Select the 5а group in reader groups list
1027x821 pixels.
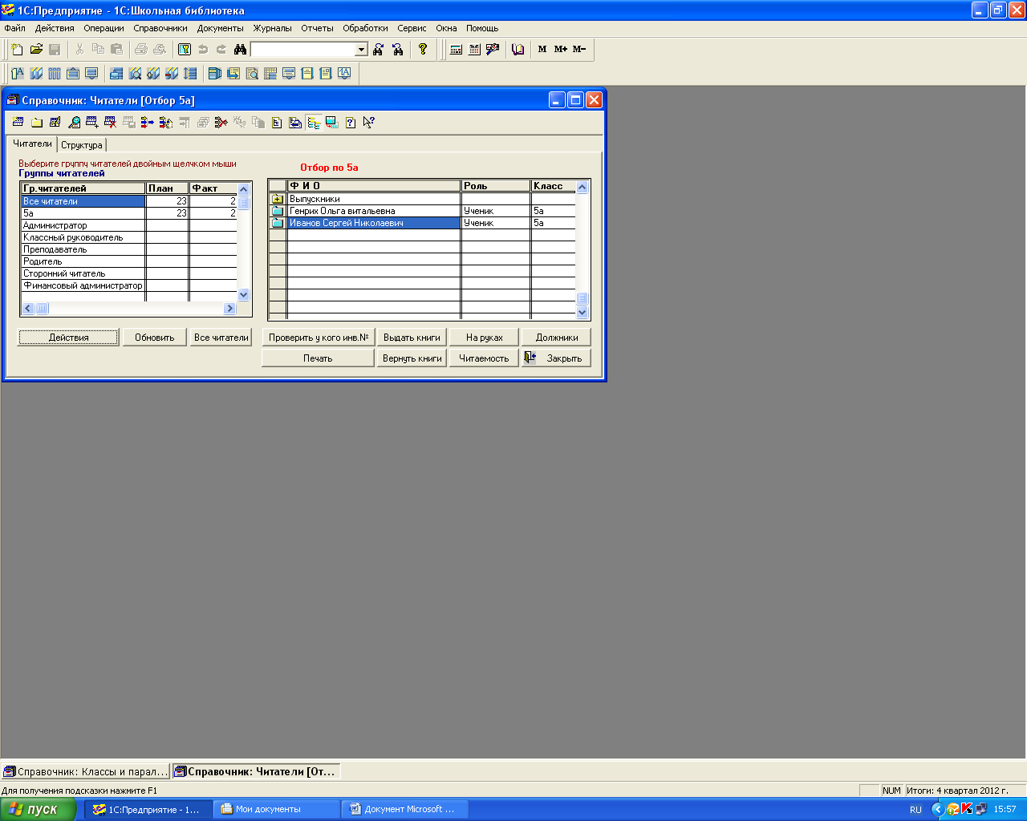tap(128, 213)
